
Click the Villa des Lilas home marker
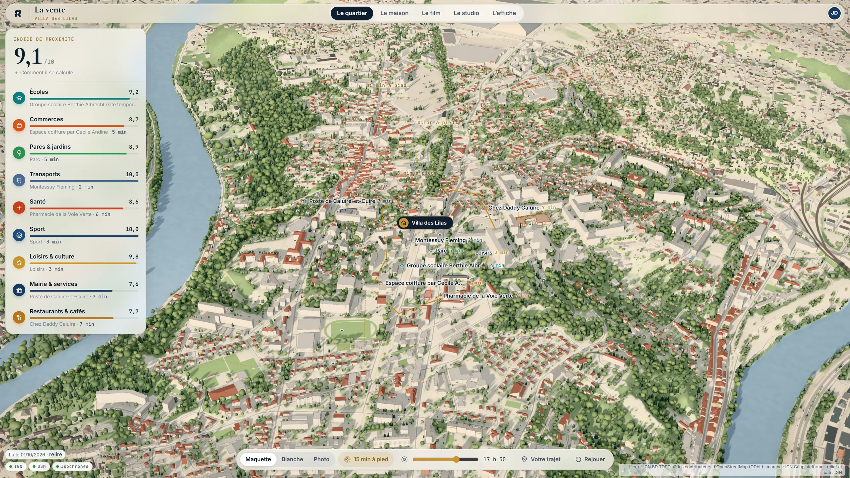425,223
